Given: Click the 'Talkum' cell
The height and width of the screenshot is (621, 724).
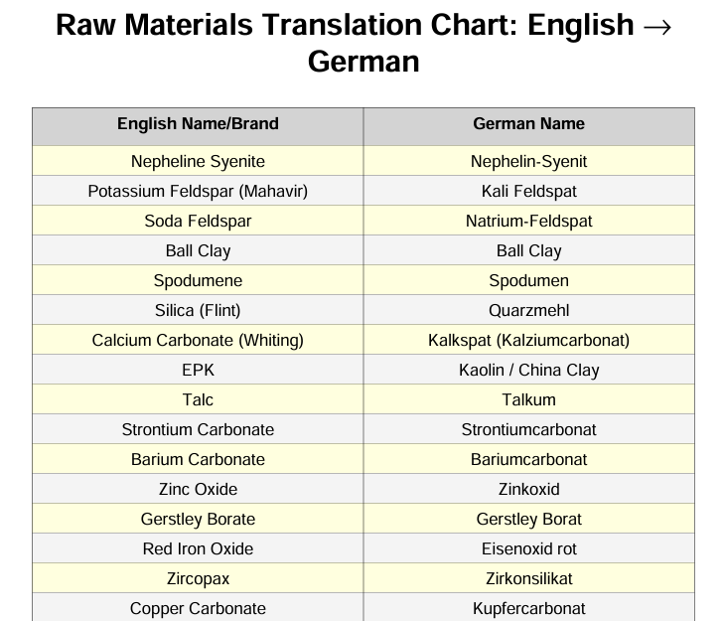Looking at the screenshot, I should click(528, 399).
